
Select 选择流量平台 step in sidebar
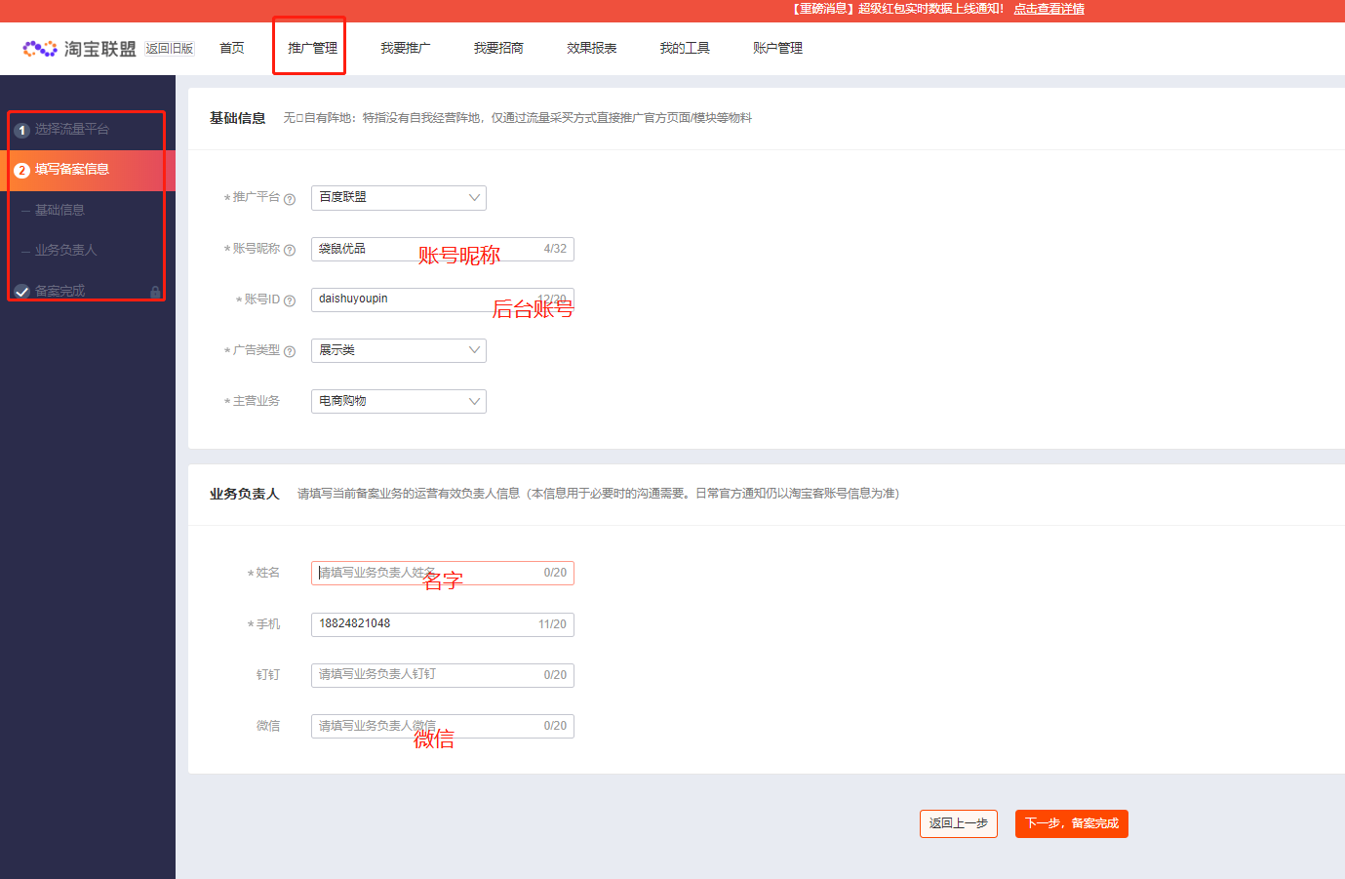pos(72,130)
